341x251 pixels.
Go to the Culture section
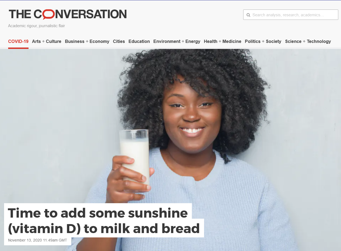click(54, 41)
